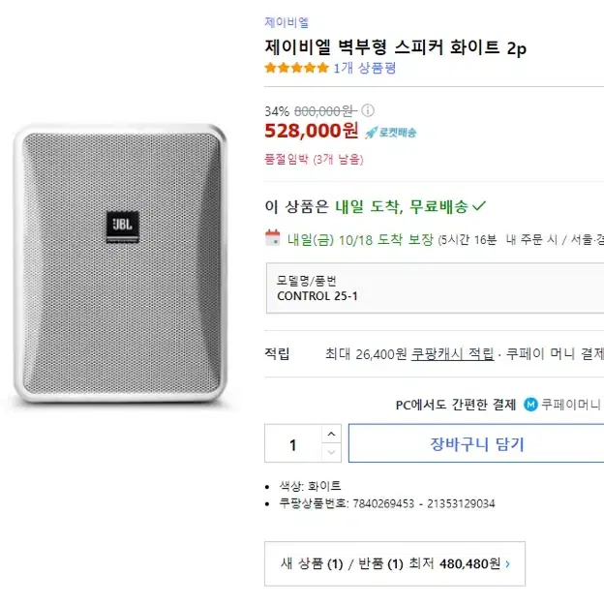Open the 제이비엘 brand link

click(x=287, y=22)
